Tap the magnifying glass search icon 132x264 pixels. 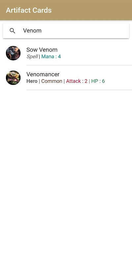tap(13, 31)
